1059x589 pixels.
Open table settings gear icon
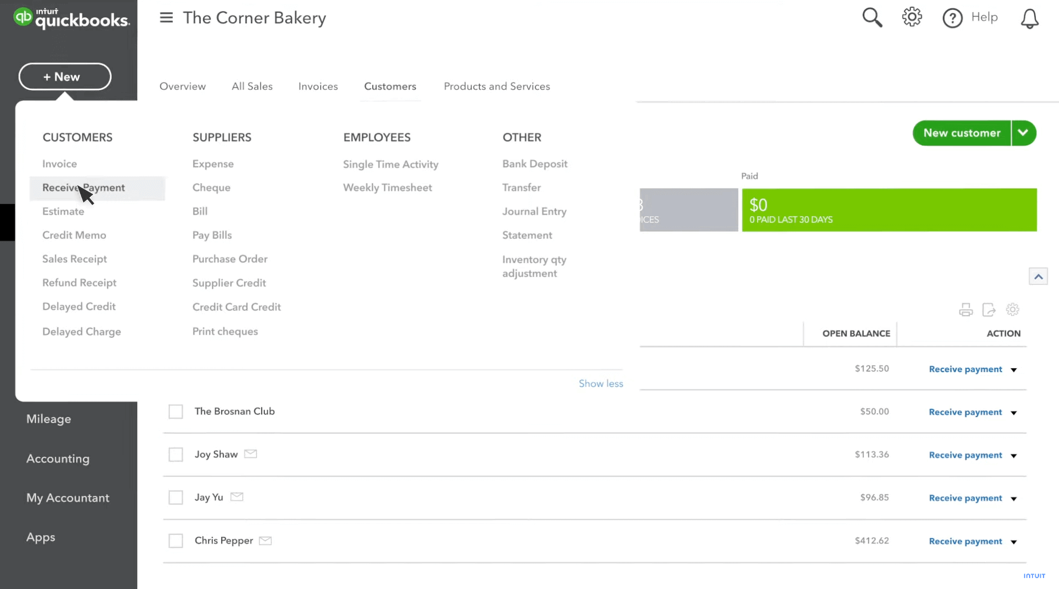pos(1012,310)
